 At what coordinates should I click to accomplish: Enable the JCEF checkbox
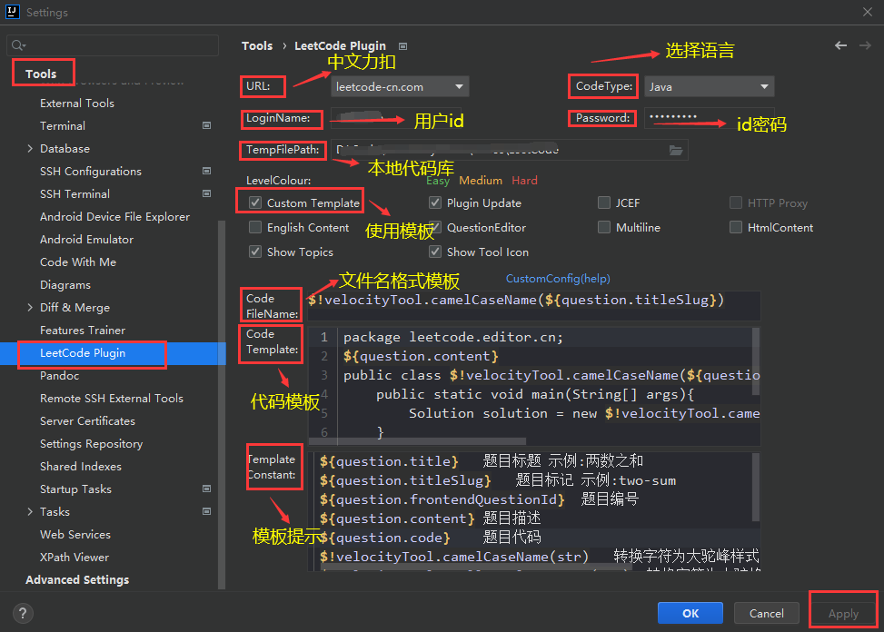(604, 202)
